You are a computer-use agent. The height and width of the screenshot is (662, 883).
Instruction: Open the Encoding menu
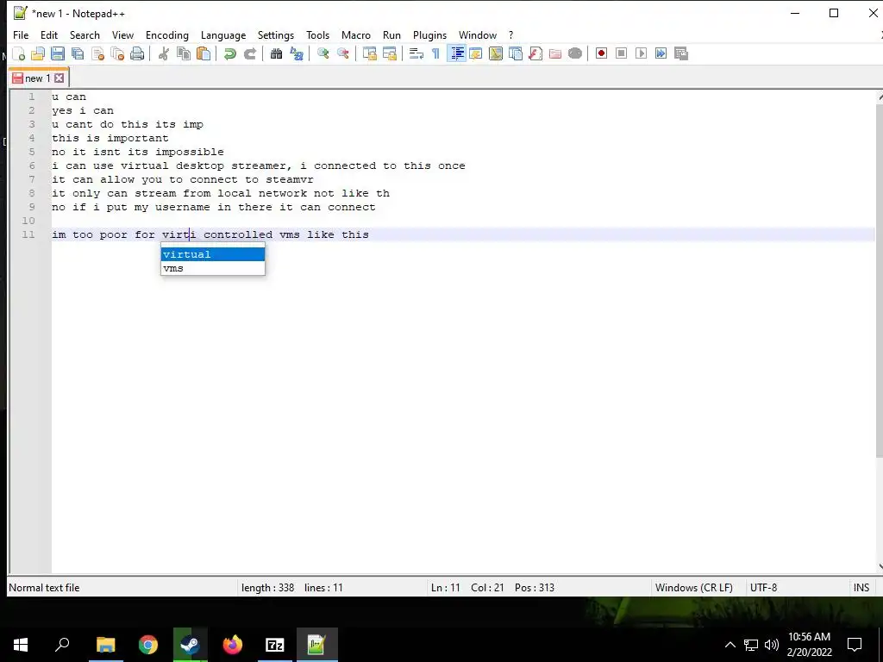167,34
